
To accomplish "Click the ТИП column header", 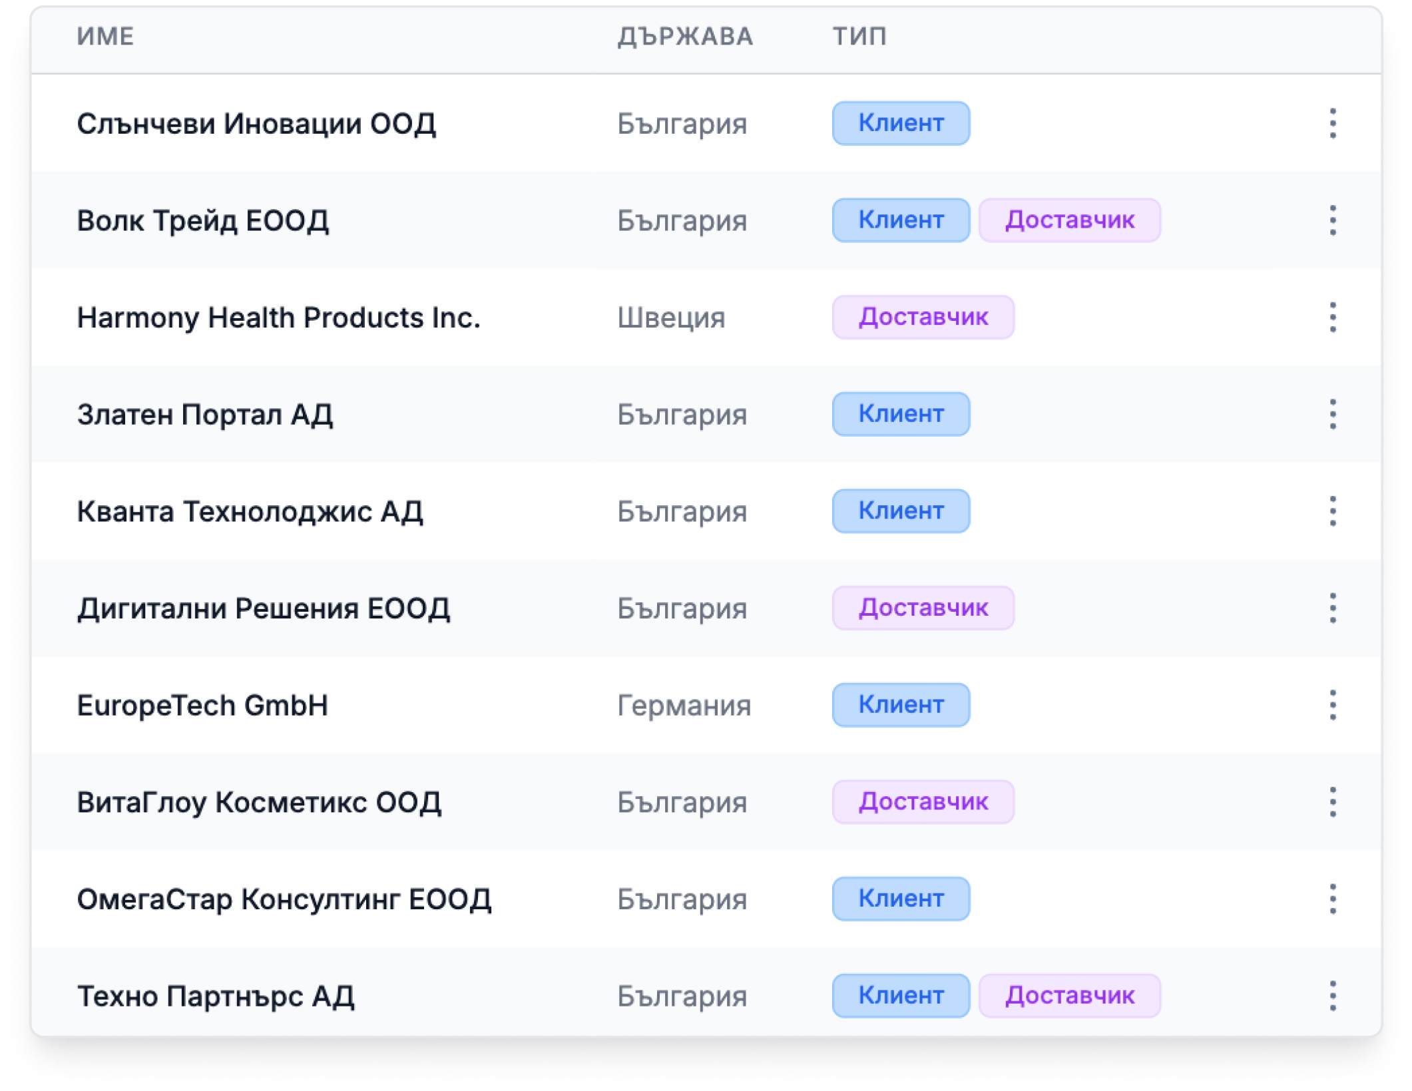I will [x=859, y=37].
